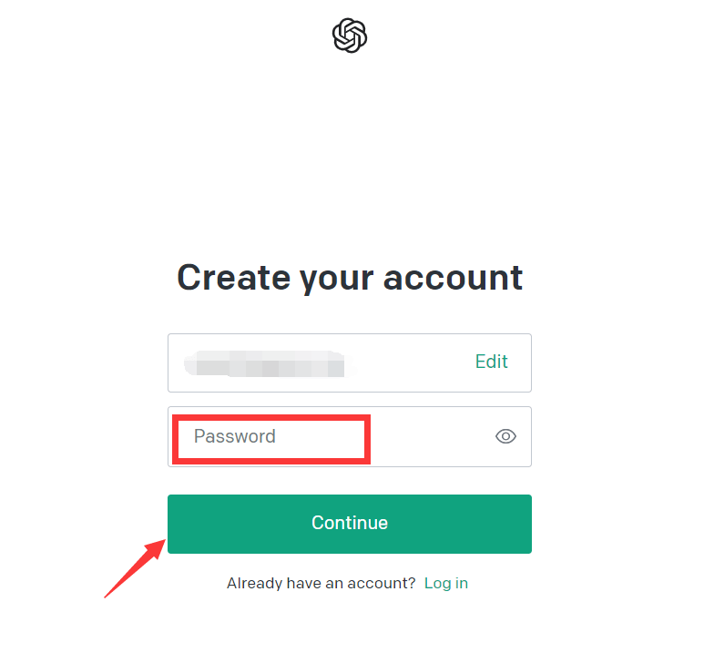Click the OpenAI logo at the top
Viewport: 704px width, 653px height.
(x=350, y=36)
